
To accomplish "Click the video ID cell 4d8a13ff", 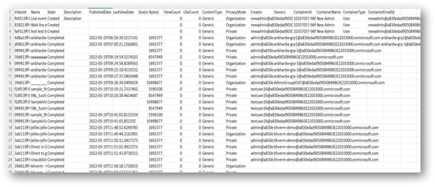I will coord(22,38).
